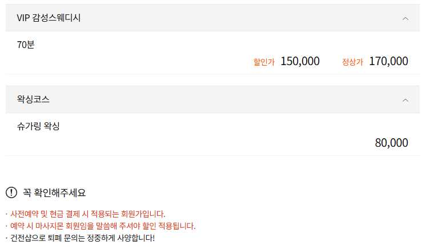Image resolution: width=426 pixels, height=249 pixels.
Task: Select the 왁싱코스 header title
Action: coord(33,99)
